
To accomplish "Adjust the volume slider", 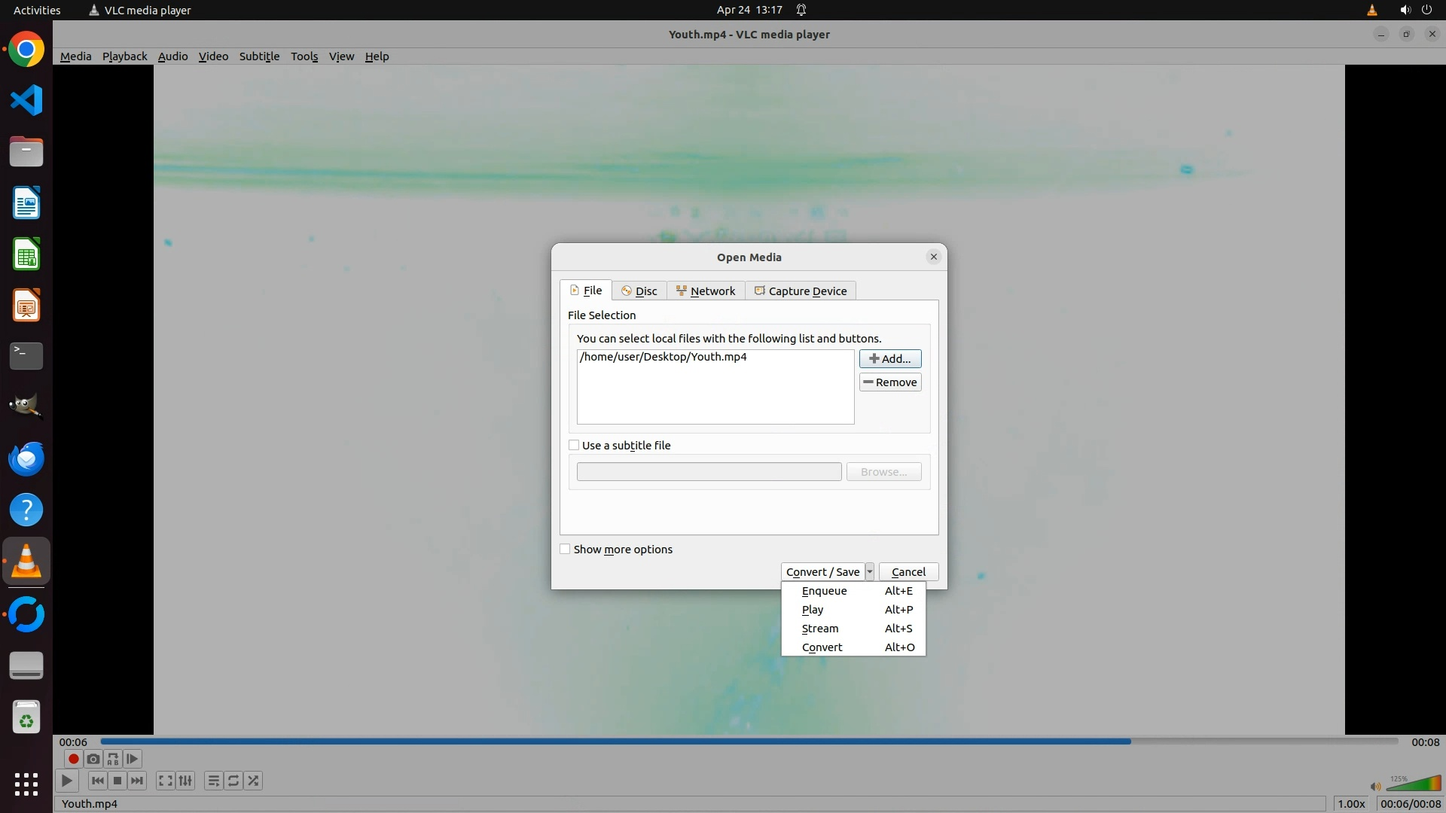I will (x=1414, y=784).
